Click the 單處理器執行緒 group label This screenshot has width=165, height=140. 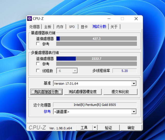point(43,33)
